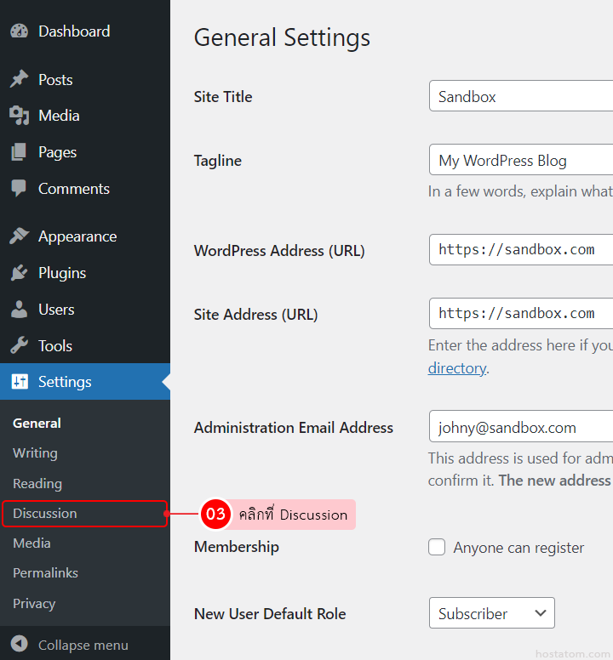Click the Tools wrench icon

(19, 346)
